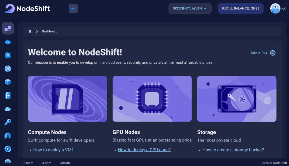Viewport: 289px width, 166px height.
Task: Open the cloud icon in the sidebar
Action: (x=8, y=109)
